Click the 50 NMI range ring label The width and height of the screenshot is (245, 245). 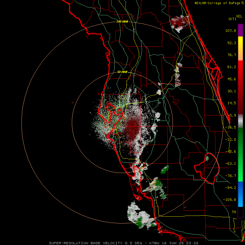[x=122, y=72]
